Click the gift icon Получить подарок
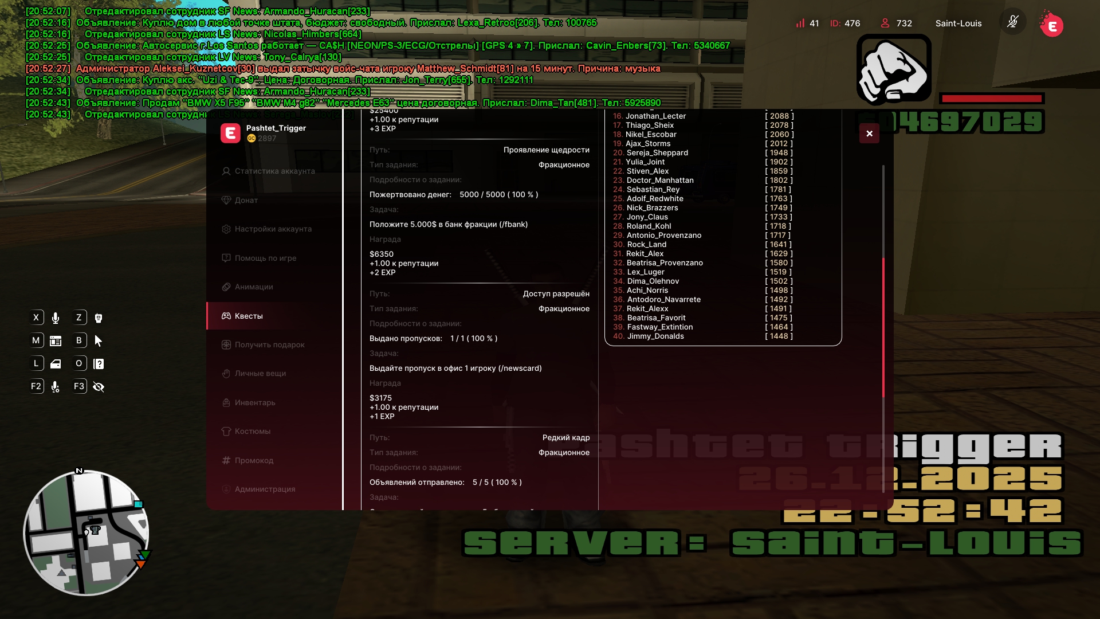The image size is (1100, 619). [x=226, y=344]
